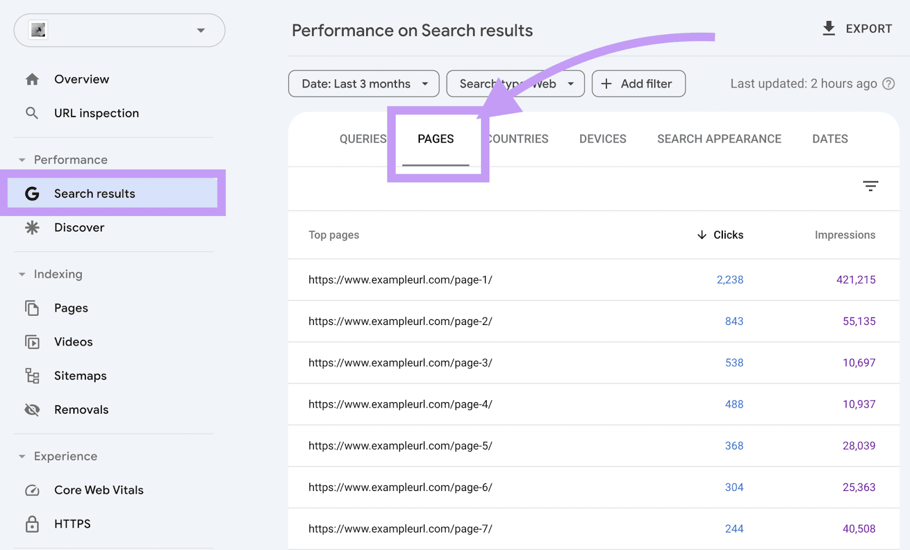Click the Sitemaps hierarchy icon
Viewport: 910px width, 550px height.
(32, 376)
